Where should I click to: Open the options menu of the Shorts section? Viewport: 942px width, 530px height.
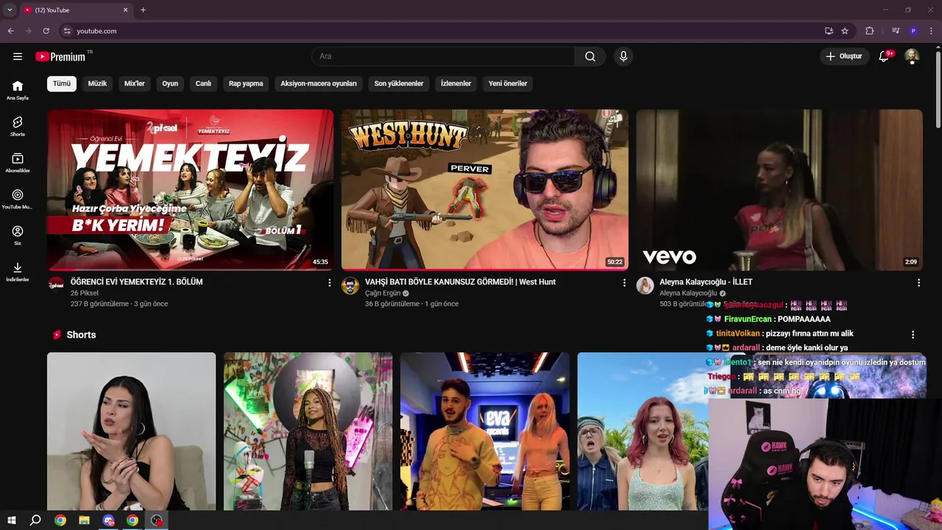(x=913, y=335)
